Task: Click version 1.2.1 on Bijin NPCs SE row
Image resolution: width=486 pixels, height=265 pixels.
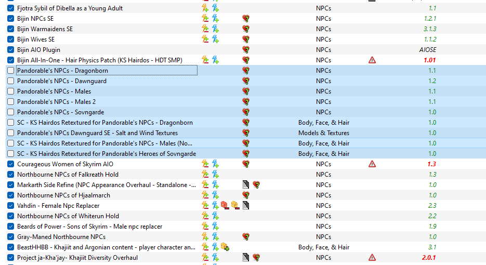Action: click(x=430, y=19)
